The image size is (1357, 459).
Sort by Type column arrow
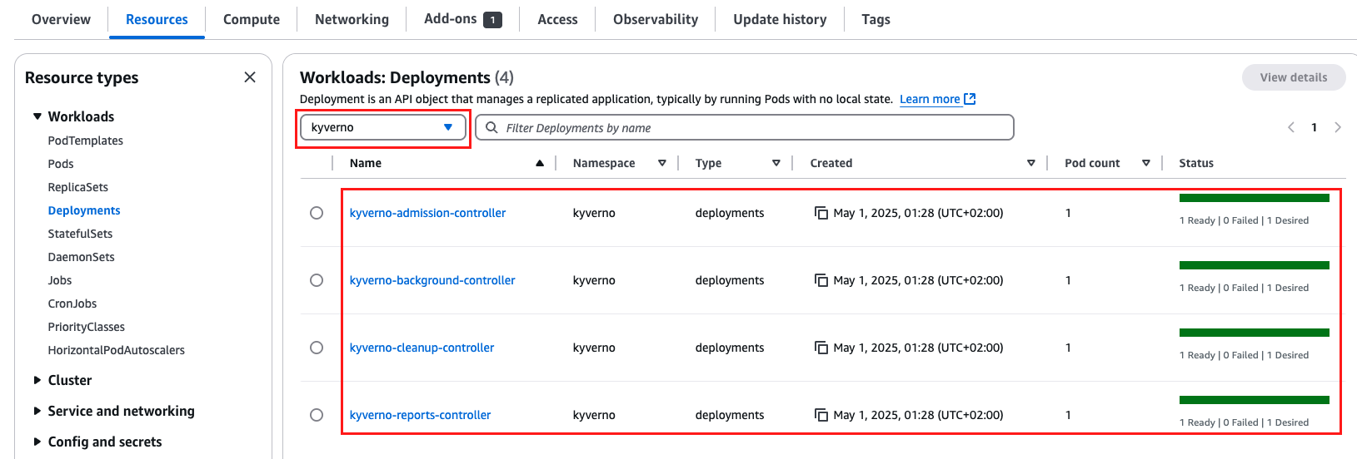(776, 163)
